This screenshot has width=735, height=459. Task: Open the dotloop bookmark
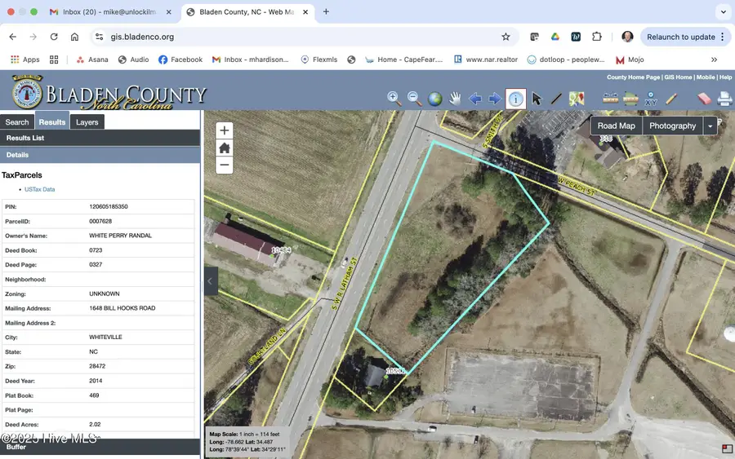click(566, 60)
